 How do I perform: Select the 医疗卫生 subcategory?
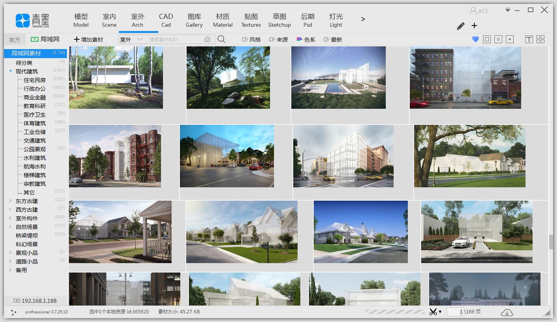[x=35, y=114]
